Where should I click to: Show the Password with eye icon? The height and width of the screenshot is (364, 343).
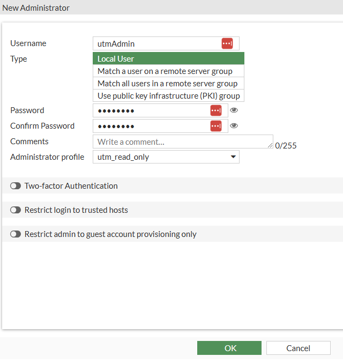(234, 110)
